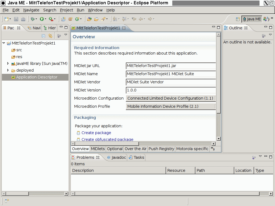The height and width of the screenshot is (206, 275).
Task: Click the Create package link
Action: coord(96,133)
